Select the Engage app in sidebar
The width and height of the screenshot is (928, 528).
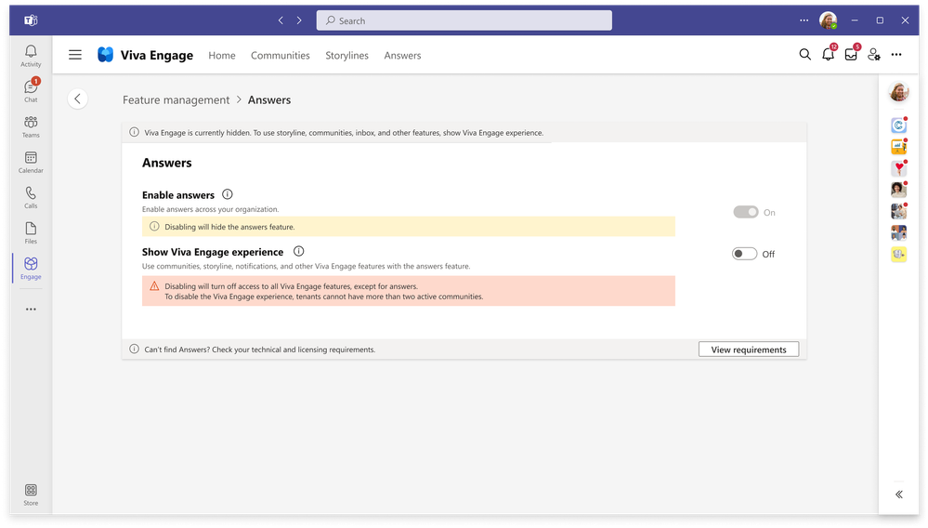(31, 268)
